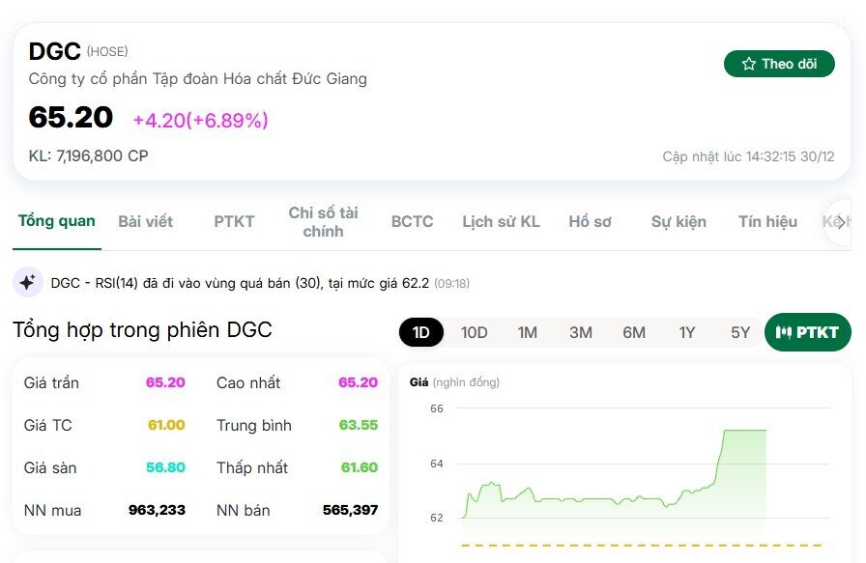
Task: Open the PTKT tab in navigation
Action: tap(234, 222)
